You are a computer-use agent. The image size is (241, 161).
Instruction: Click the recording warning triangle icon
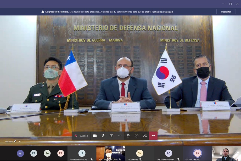tap(43, 12)
